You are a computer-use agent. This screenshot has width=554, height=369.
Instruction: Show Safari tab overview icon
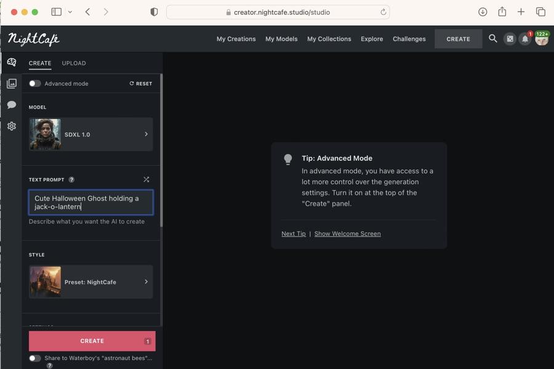coord(540,12)
